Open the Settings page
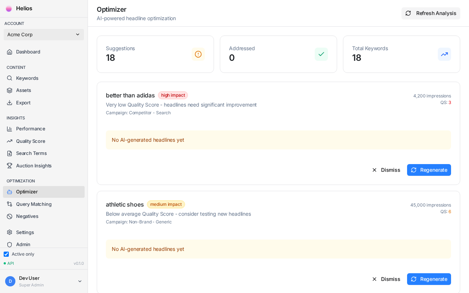This screenshot has width=469, height=293. tap(25, 232)
